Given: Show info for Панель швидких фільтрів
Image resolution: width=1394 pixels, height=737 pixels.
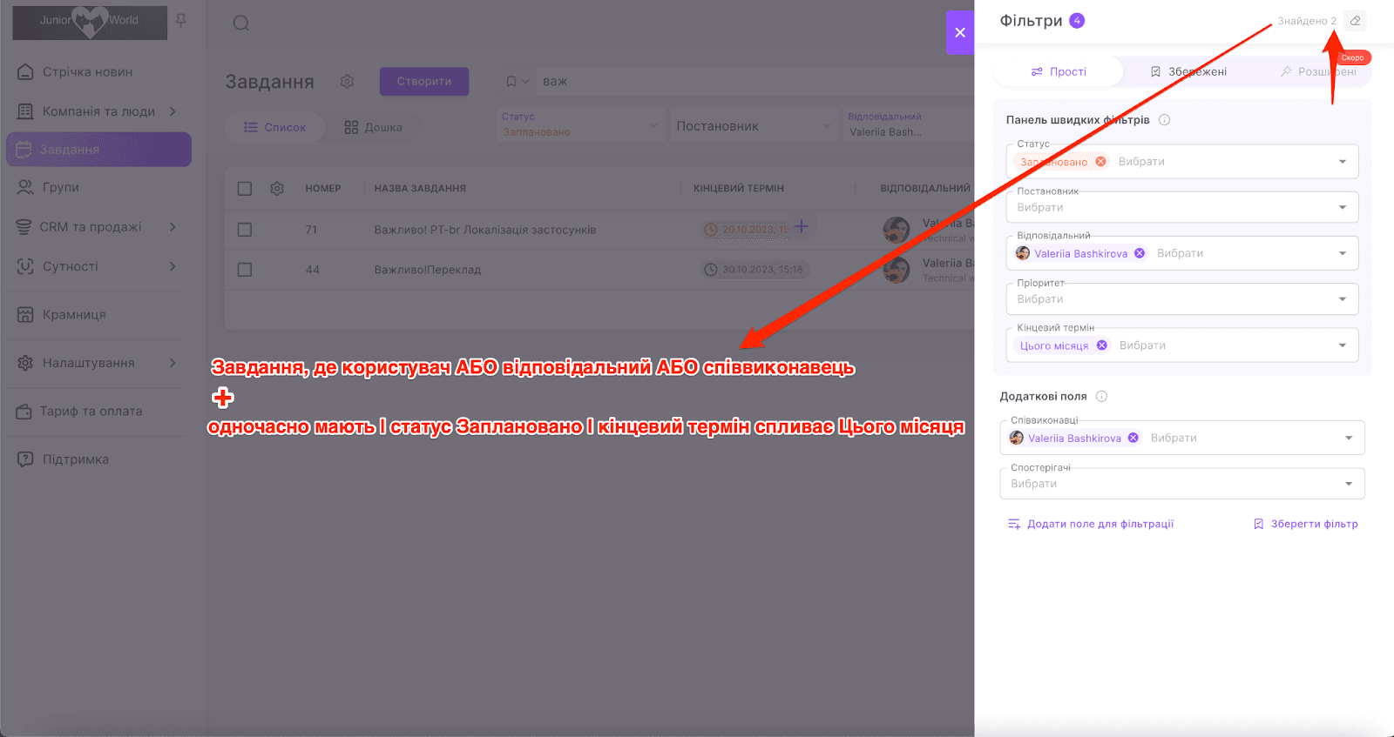Looking at the screenshot, I should pyautogui.click(x=1164, y=120).
